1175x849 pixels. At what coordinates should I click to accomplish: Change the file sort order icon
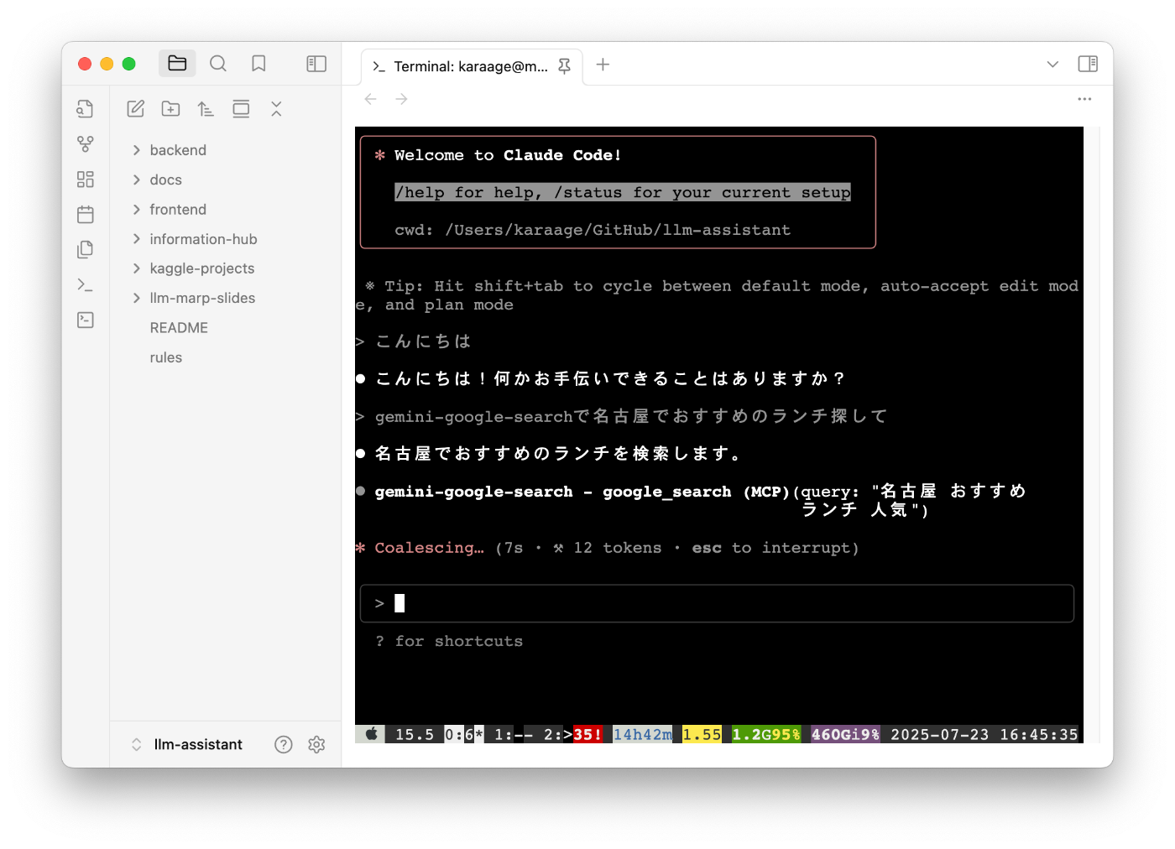[x=206, y=108]
